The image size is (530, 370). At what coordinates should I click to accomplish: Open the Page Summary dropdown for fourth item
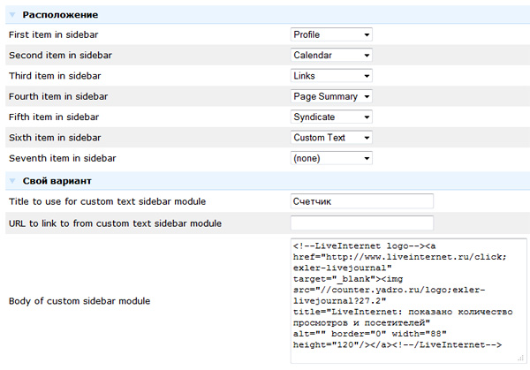[x=331, y=96]
